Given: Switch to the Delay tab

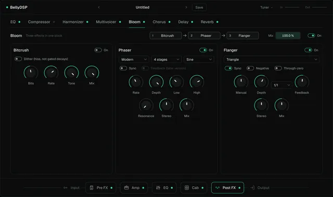Looking at the screenshot, I should point(183,22).
